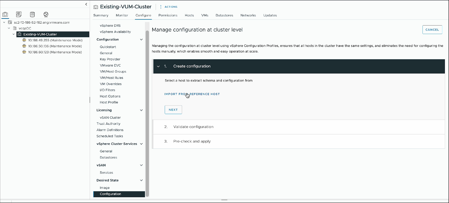Collapse the Existing-VUM-Cluster tree node

tap(13, 34)
